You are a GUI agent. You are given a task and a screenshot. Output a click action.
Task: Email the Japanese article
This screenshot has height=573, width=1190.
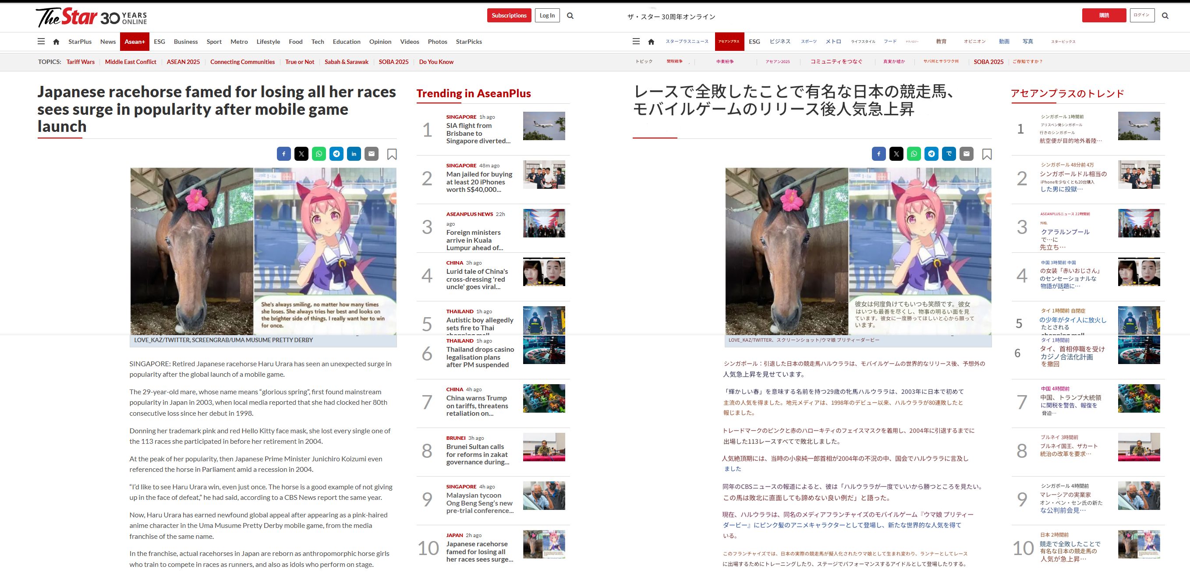967,154
